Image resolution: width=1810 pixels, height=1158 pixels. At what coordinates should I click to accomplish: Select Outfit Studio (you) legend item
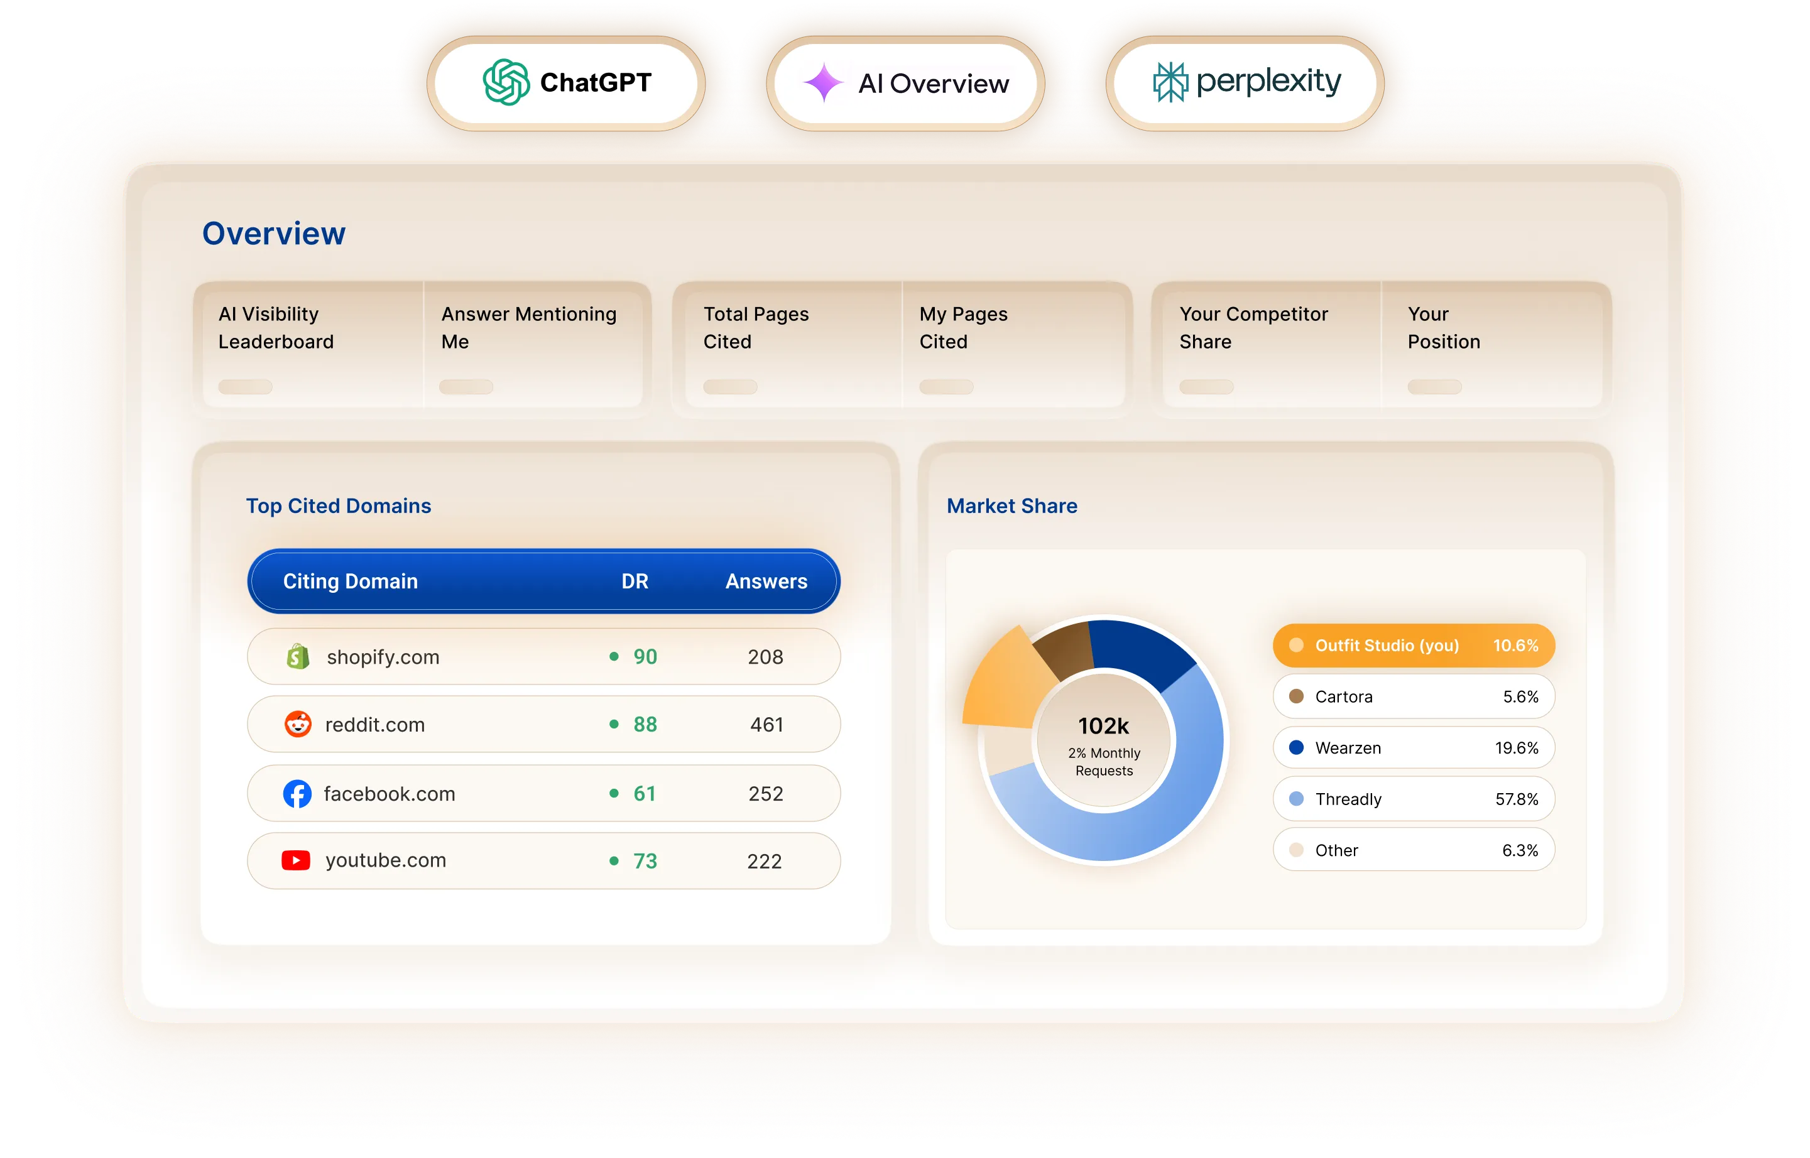[1413, 645]
